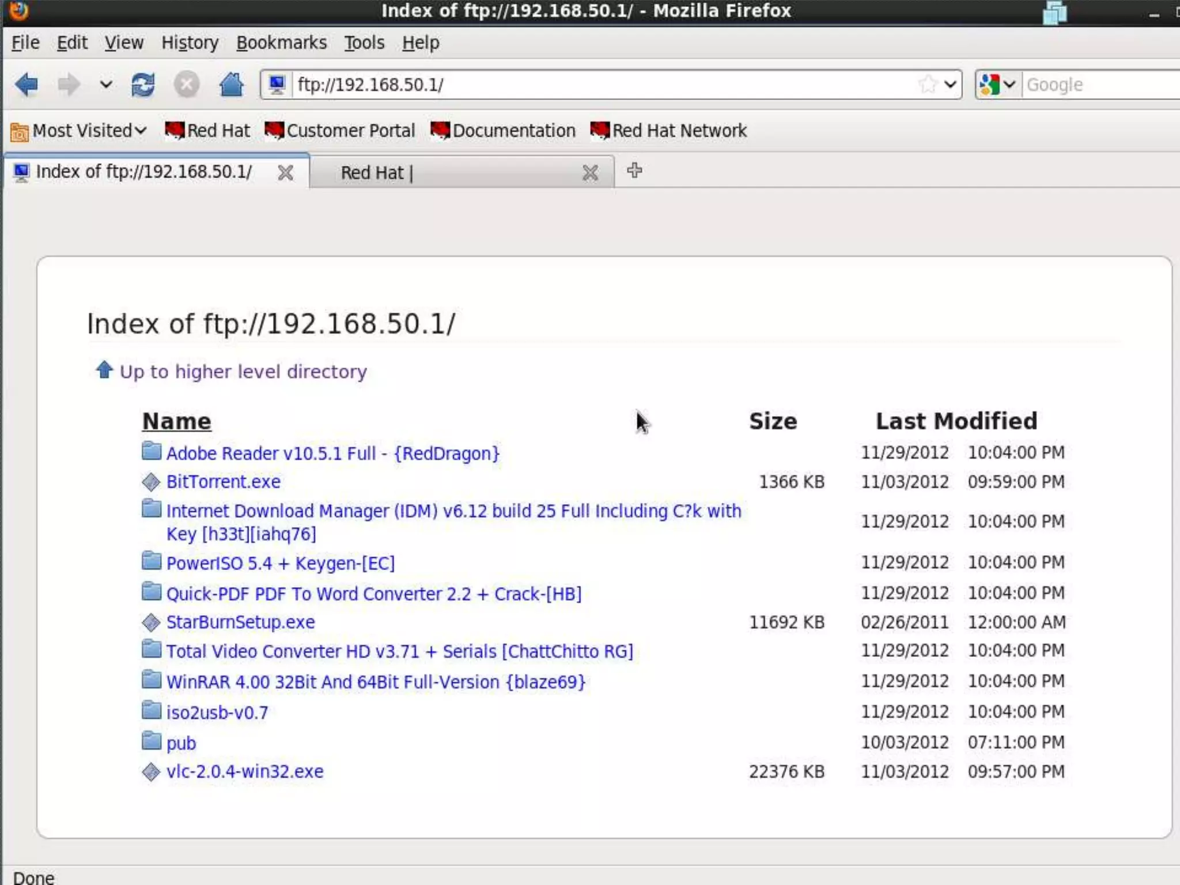This screenshot has height=885, width=1180.
Task: Open the PowerISO 5.4 + Keygen folder link
Action: (x=281, y=563)
